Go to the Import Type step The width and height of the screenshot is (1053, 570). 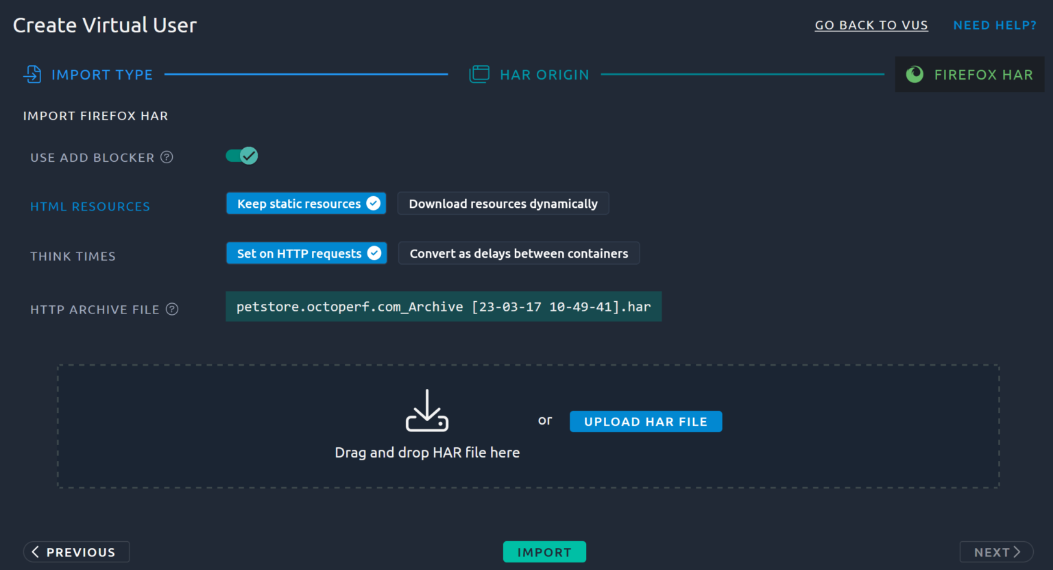click(x=101, y=75)
